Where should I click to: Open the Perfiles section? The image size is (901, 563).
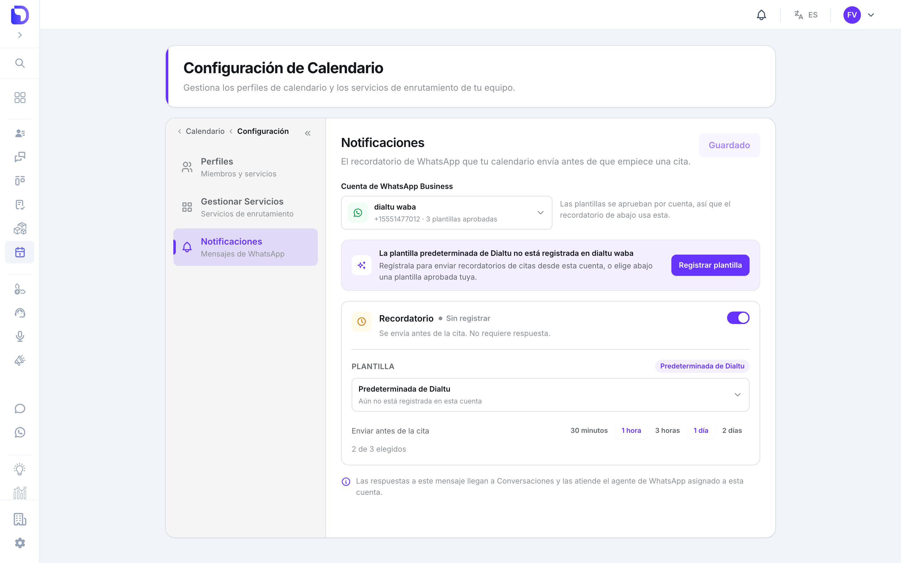click(245, 167)
